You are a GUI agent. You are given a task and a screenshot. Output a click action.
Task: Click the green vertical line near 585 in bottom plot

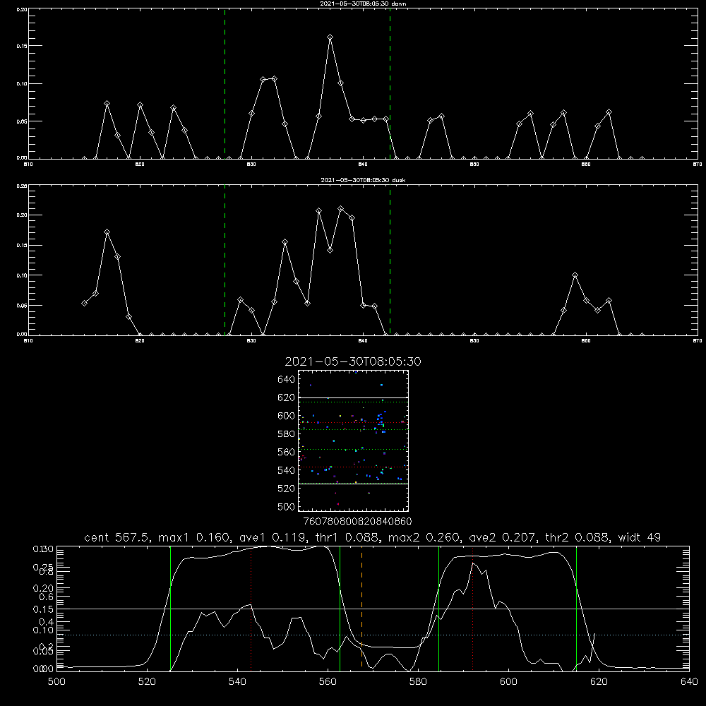click(438, 608)
